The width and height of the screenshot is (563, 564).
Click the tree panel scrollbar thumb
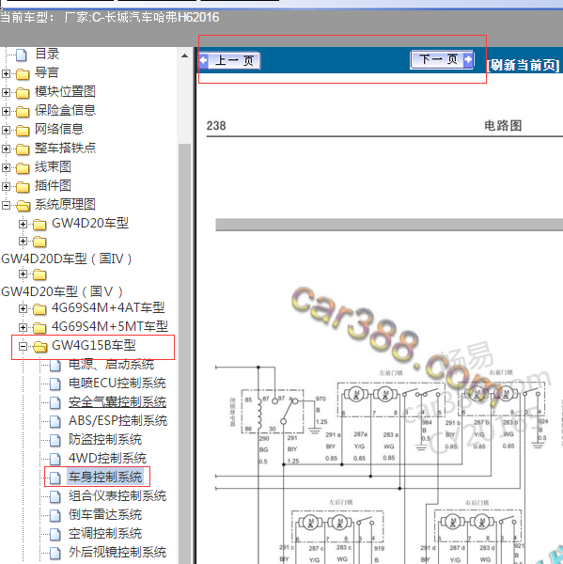coord(184,352)
